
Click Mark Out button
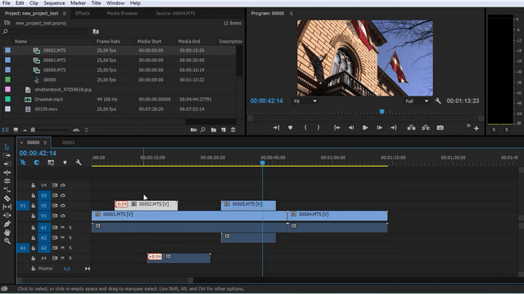(x=318, y=127)
